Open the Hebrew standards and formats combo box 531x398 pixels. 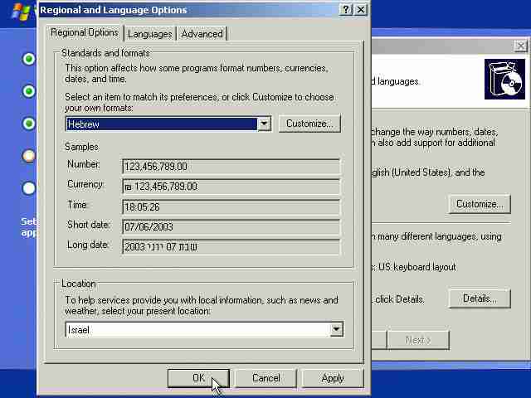tap(168, 124)
